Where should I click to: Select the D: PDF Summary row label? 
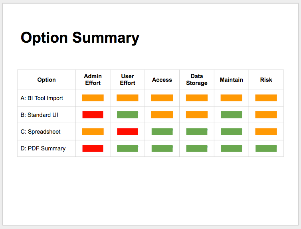point(43,148)
